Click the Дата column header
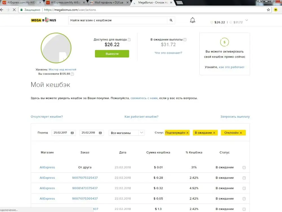The width and height of the screenshot is (282, 212). click(123, 152)
